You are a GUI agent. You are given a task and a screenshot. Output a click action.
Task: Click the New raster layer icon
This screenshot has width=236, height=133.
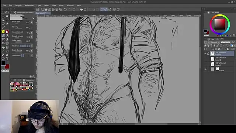click(x=213, y=49)
